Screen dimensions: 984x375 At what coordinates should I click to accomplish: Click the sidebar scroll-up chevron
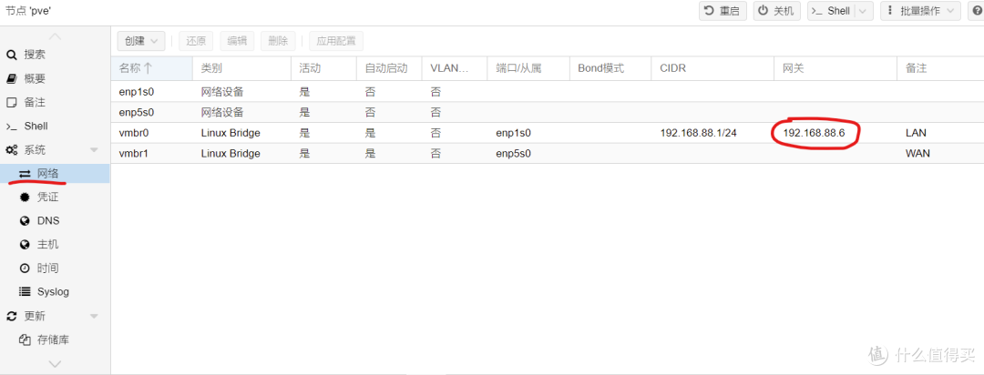coord(55,35)
